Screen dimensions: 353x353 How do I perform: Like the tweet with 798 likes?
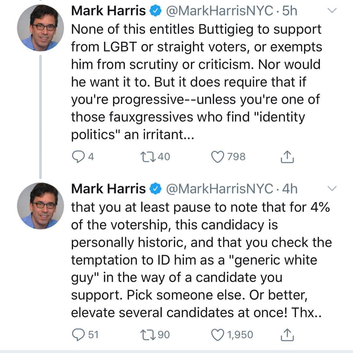click(x=217, y=157)
